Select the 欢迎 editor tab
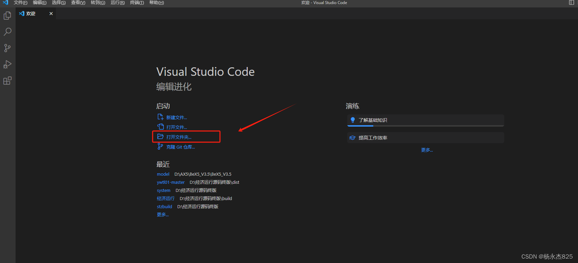 [36, 14]
